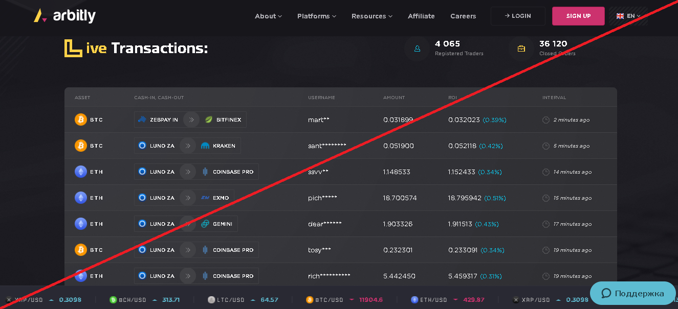Open the Platforms dropdown
The height and width of the screenshot is (309, 678).
click(317, 16)
